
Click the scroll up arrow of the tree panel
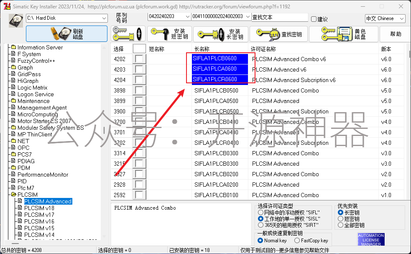104,47
